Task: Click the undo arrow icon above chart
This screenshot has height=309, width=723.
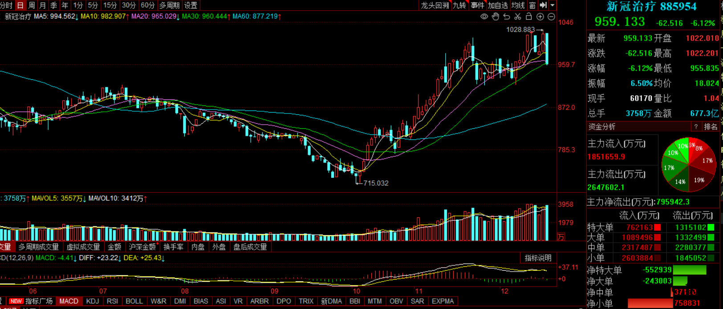Action: [507, 16]
